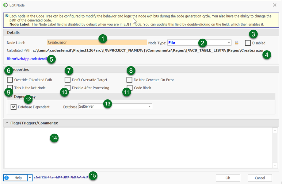Click the note icon in the info banner
The height and width of the screenshot is (184, 282).
pos(7,16)
